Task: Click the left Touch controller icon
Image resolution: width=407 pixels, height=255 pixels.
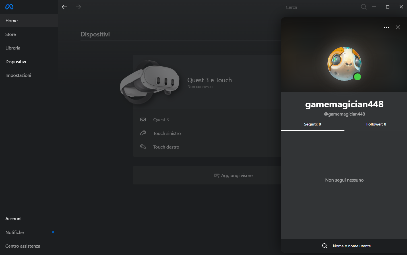Action: [143, 133]
